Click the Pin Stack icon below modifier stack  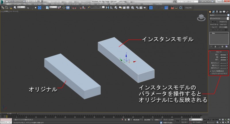click(211, 46)
